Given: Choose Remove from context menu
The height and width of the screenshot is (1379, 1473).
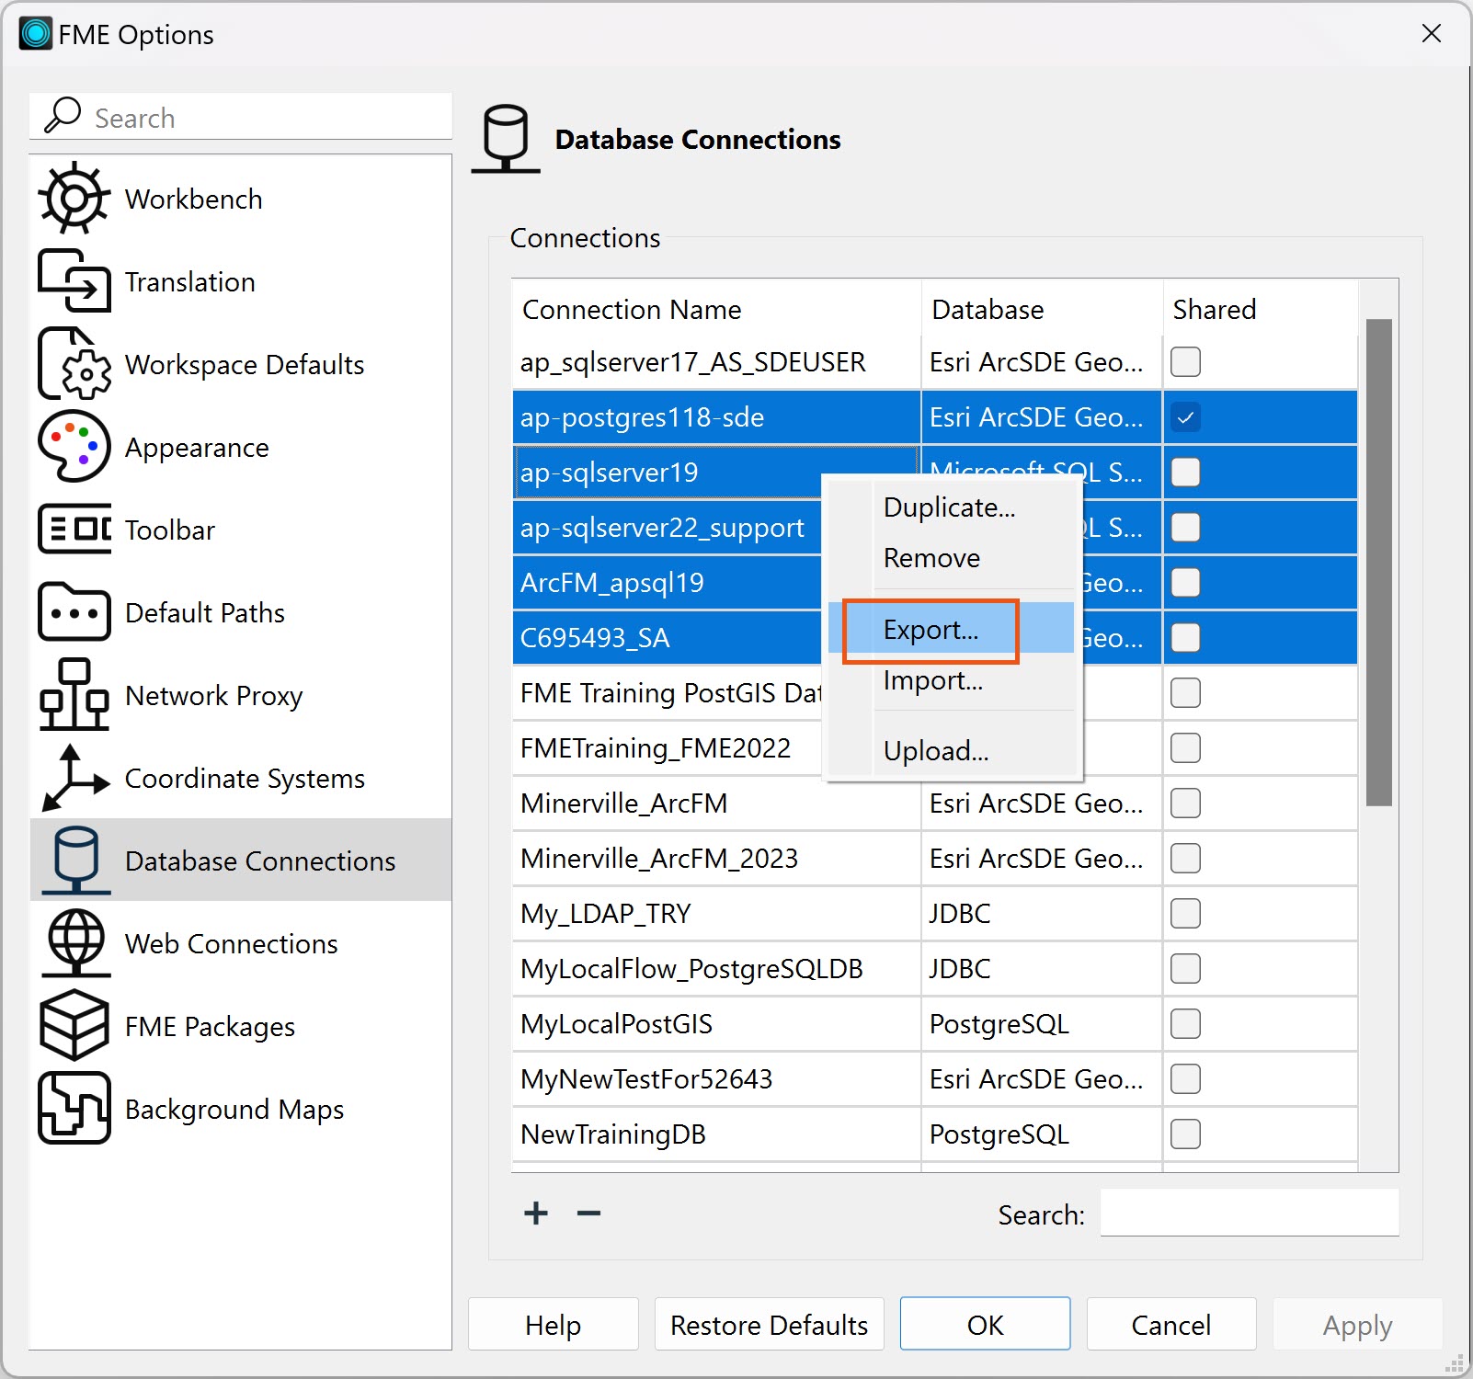Looking at the screenshot, I should point(952,558).
